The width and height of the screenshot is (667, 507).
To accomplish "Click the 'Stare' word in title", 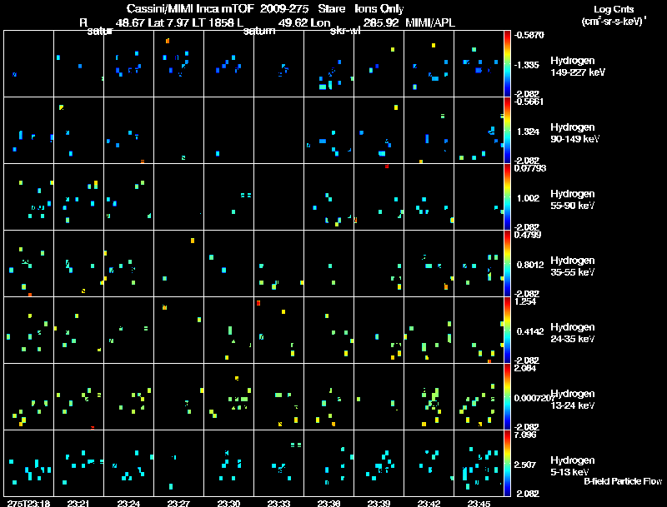I will (331, 9).
